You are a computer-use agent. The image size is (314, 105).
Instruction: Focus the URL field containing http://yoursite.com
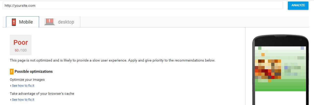pyautogui.click(x=143, y=5)
